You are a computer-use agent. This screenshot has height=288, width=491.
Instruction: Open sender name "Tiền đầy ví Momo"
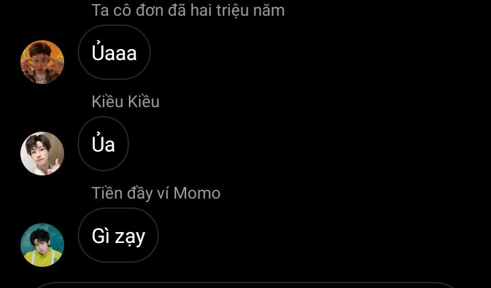(x=156, y=193)
